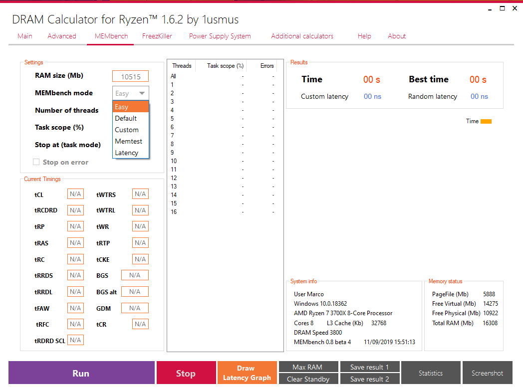Screen dimensions: 523x392
Task: Select the MEMbench tab
Action: click(111, 36)
